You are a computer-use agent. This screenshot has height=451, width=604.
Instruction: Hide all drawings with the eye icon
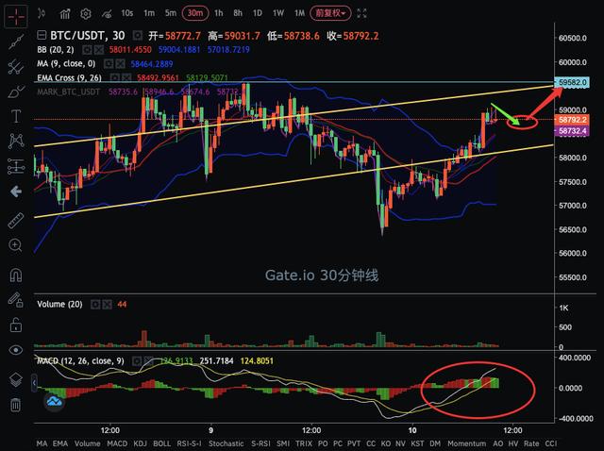click(16, 350)
